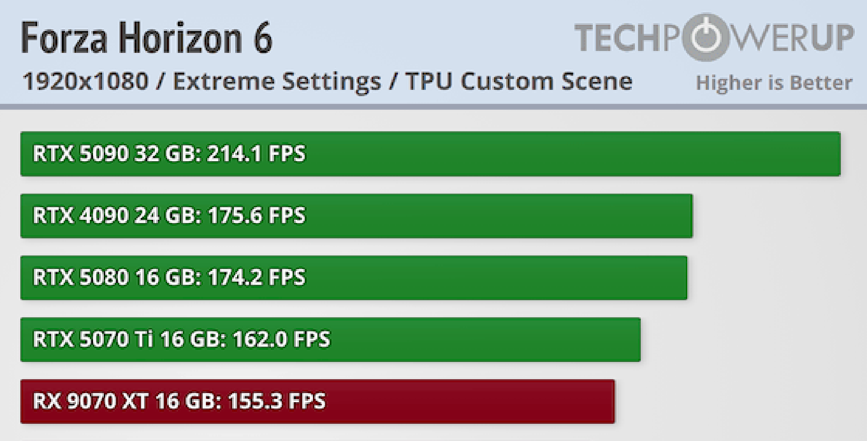The width and height of the screenshot is (867, 441).
Task: Open the TechPowerUp logo link
Action: (713, 37)
